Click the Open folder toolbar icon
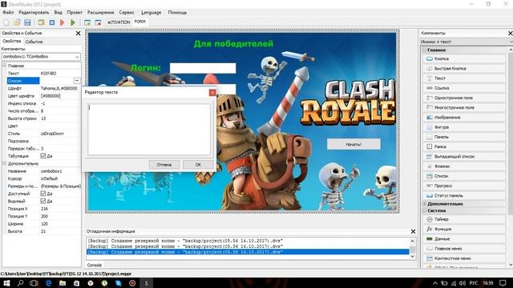The height and width of the screenshot is (288, 513). click(x=17, y=22)
